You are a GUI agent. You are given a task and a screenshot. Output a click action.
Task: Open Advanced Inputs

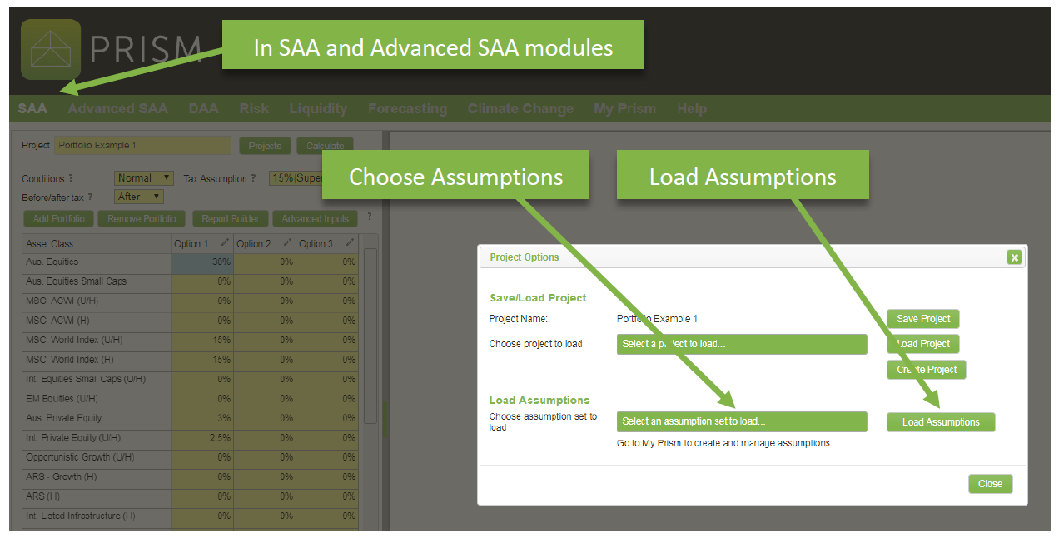point(315,219)
